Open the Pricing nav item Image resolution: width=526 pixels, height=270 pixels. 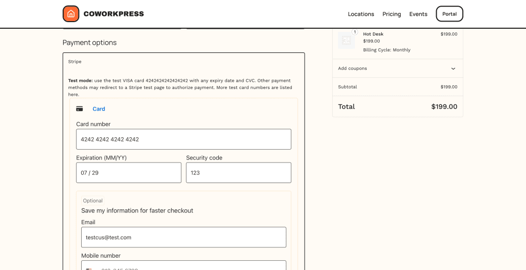(x=391, y=14)
